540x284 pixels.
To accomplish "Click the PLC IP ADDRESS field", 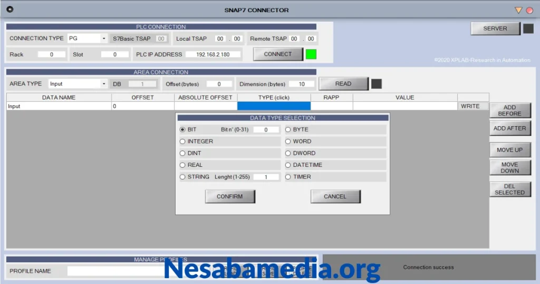I will click(213, 54).
